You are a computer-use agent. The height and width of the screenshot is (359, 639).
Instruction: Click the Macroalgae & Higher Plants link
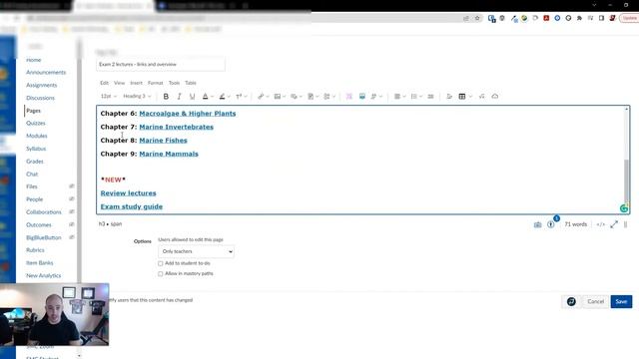[188, 114]
